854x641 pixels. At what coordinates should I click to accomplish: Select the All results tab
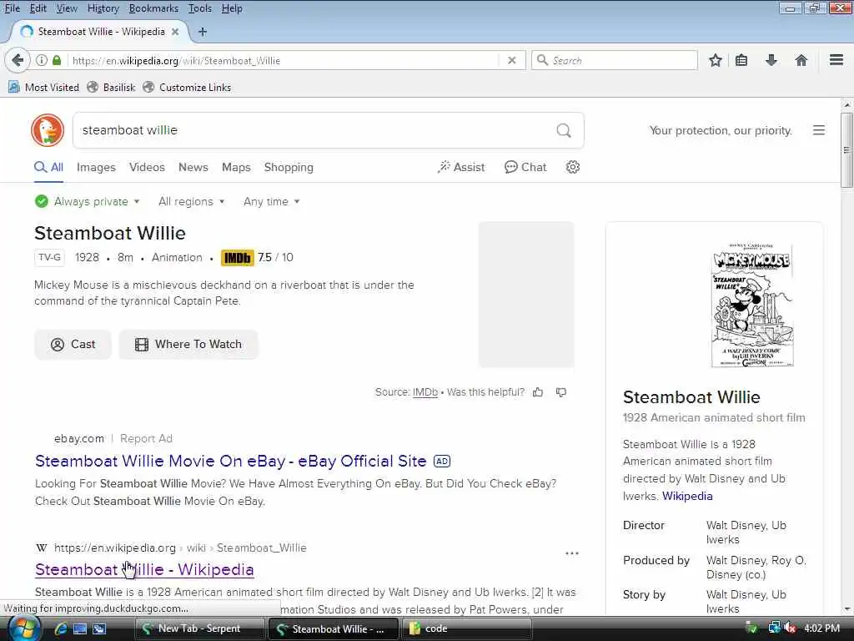coord(48,167)
